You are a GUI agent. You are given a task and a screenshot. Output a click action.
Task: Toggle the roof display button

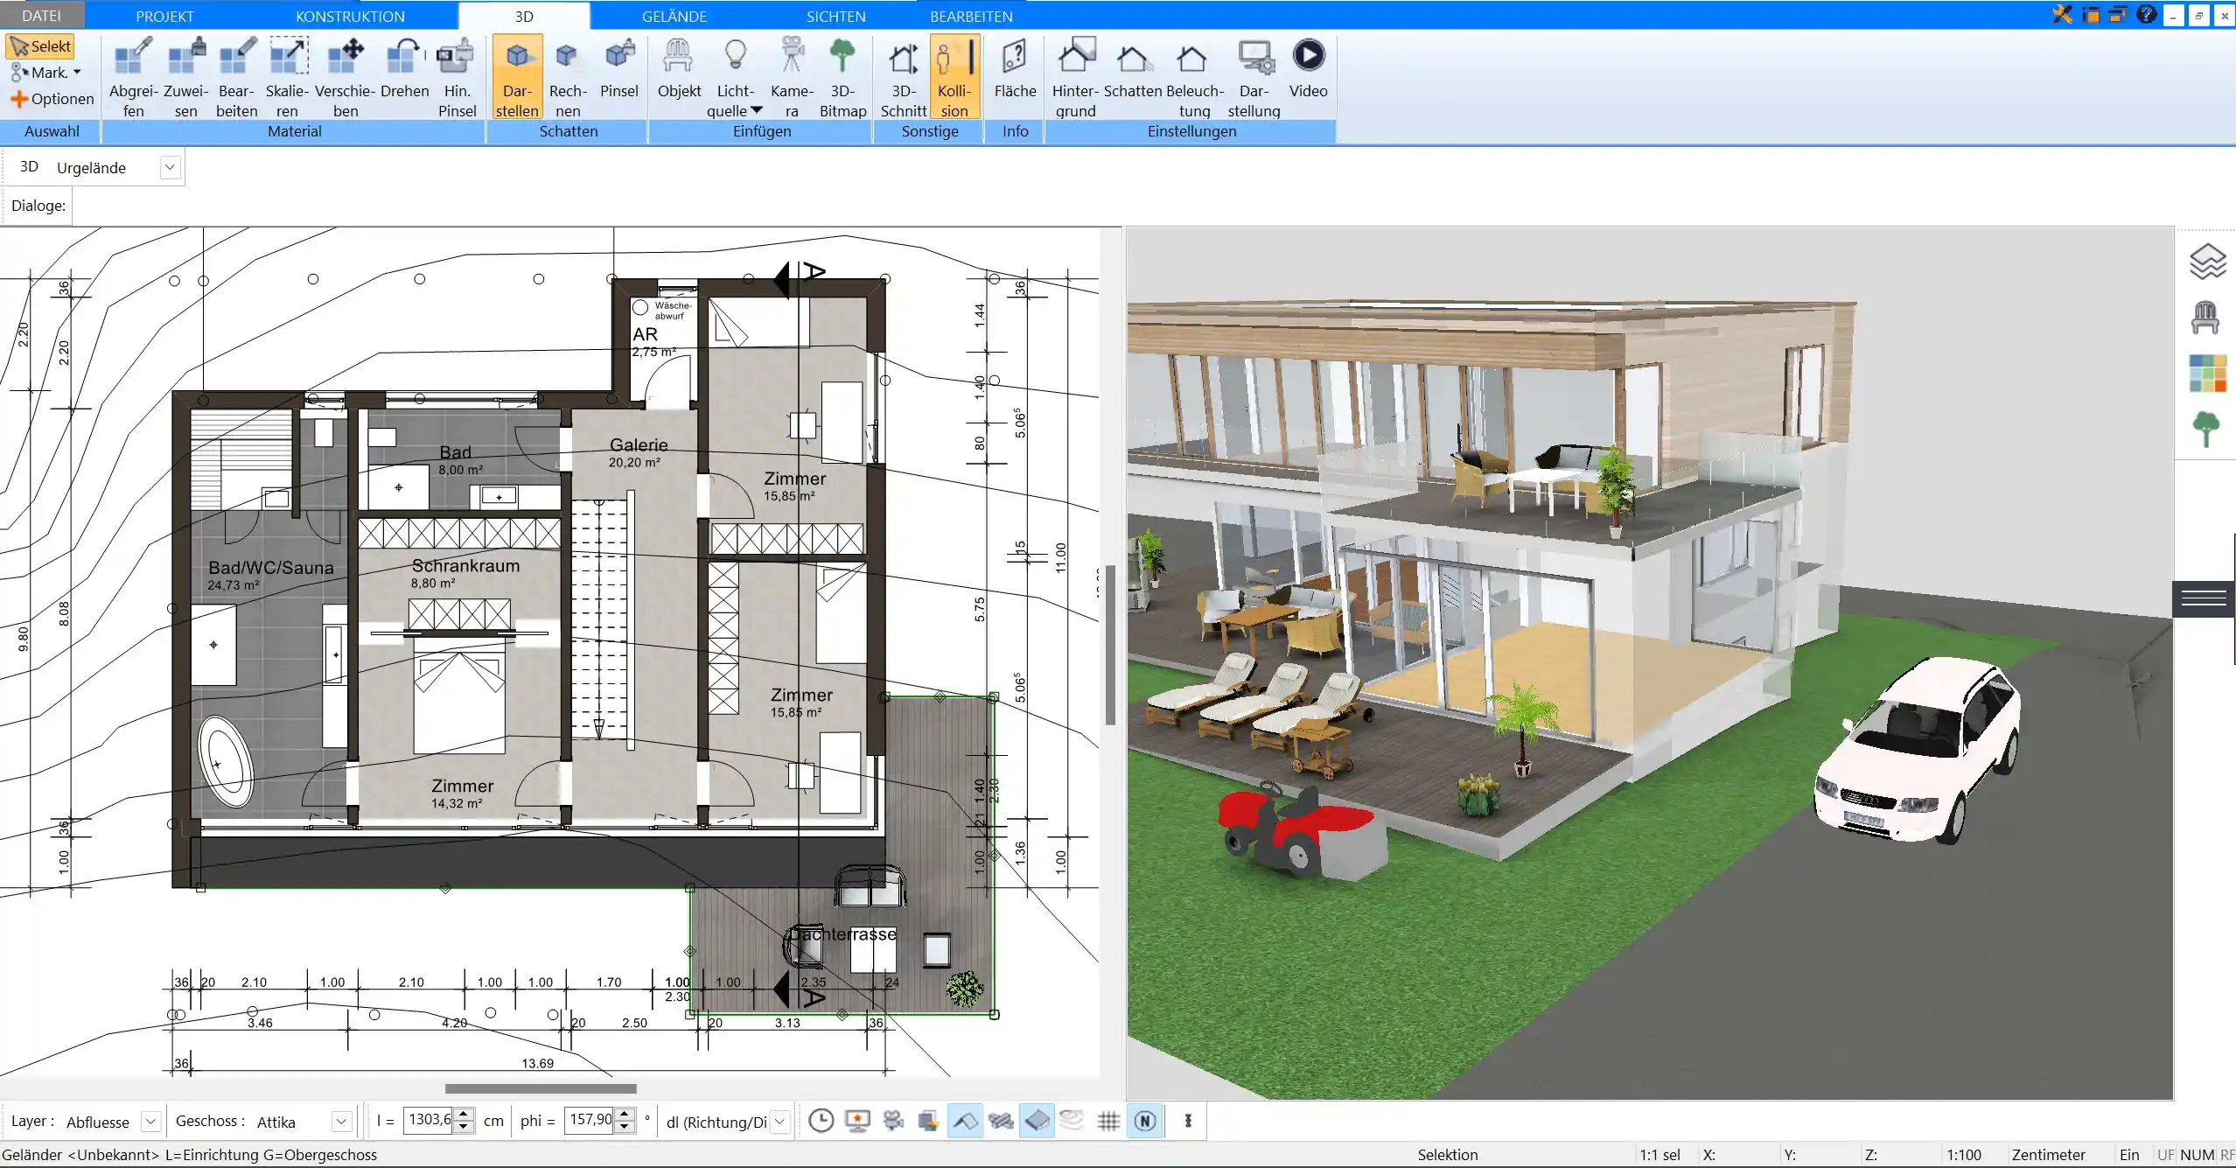click(x=965, y=1121)
